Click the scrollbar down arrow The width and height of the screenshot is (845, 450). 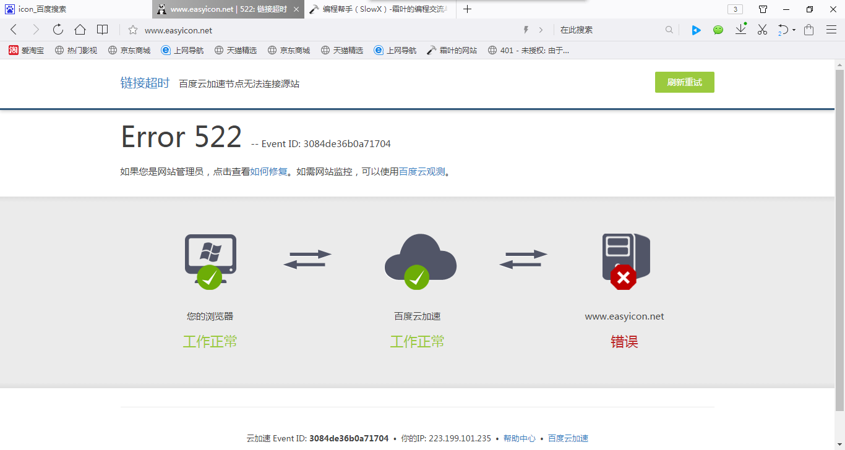pos(839,444)
